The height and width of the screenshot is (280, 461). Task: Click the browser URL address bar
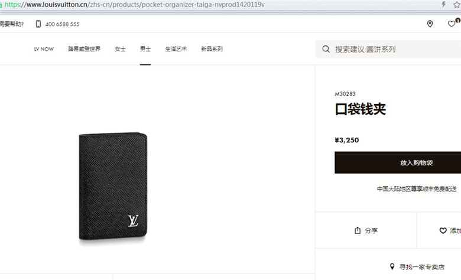pyautogui.click(x=220, y=4)
